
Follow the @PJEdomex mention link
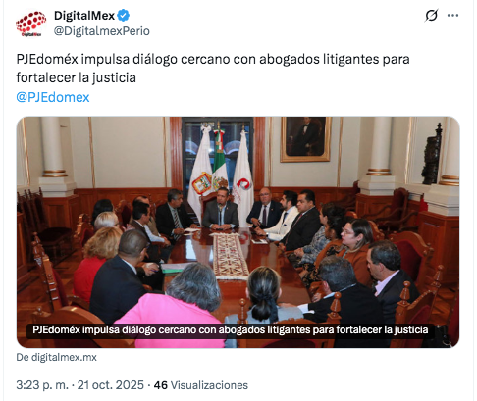point(53,97)
